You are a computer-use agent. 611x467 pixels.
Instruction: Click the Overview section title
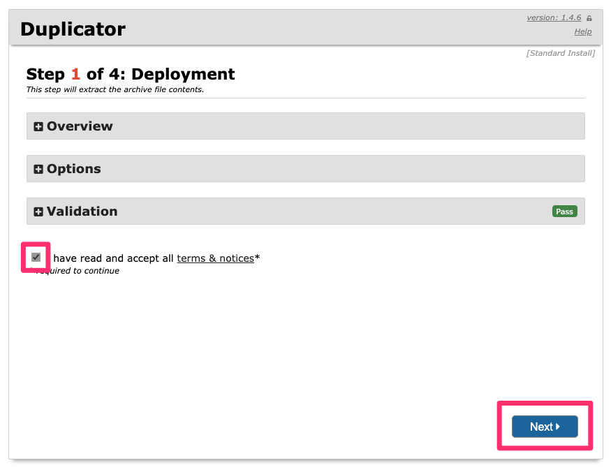click(80, 126)
